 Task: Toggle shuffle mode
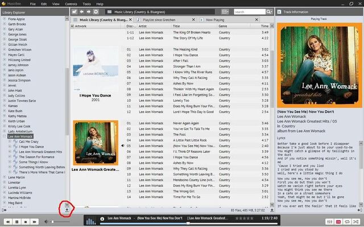[x=356, y=222]
